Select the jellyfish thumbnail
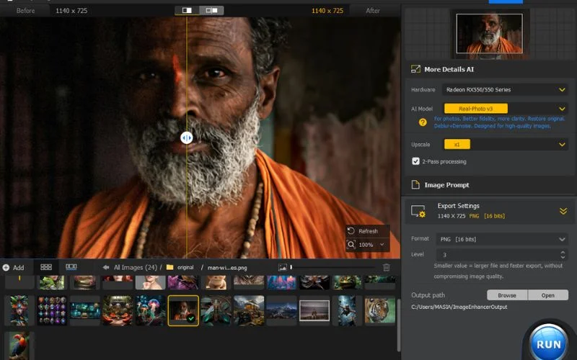Screen dimensions: 577x360 (150, 311)
